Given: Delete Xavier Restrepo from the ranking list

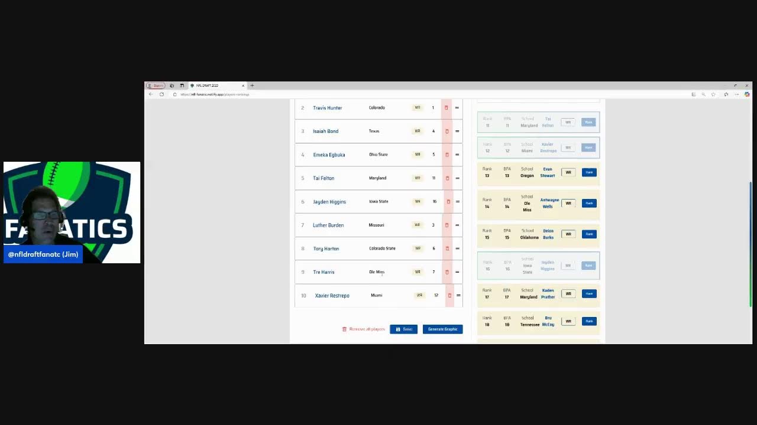Looking at the screenshot, I should pyautogui.click(x=449, y=295).
